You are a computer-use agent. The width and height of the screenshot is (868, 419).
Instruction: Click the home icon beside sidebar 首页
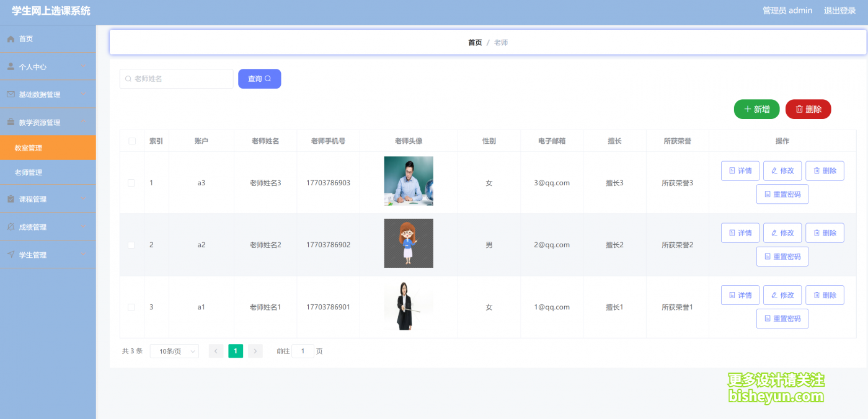(11, 39)
